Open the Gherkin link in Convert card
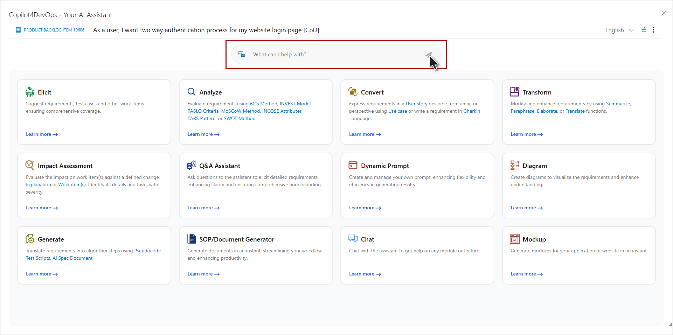This screenshot has height=335, width=673. pyautogui.click(x=472, y=111)
